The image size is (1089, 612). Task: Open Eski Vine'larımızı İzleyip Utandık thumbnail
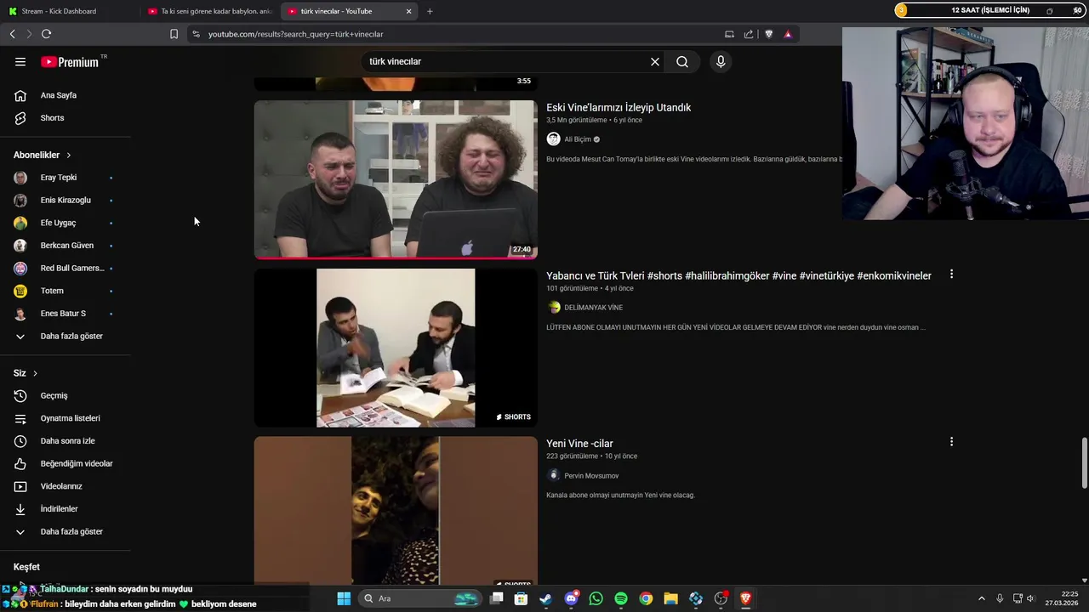coord(396,180)
